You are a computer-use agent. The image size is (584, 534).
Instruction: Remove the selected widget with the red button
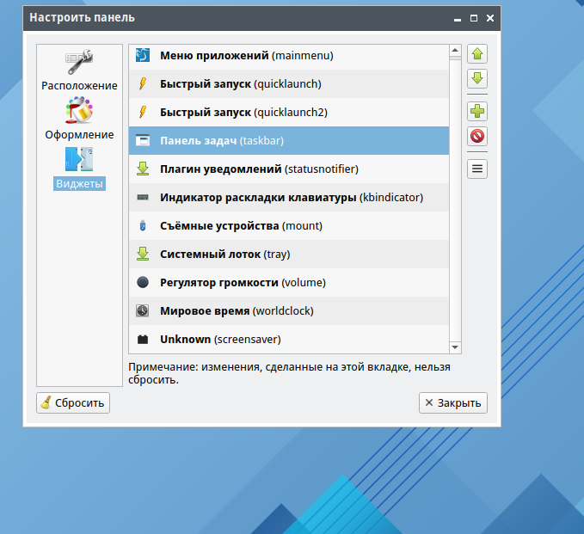click(x=477, y=136)
